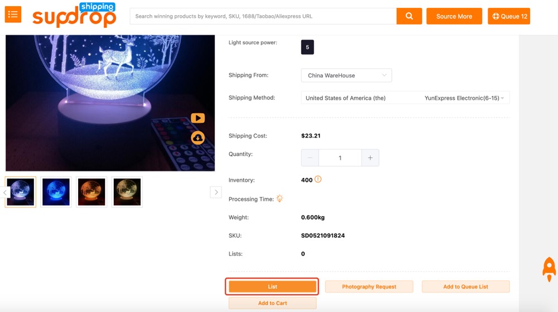Viewport: 558px width, 312px height.
Task: Click the Processing Time lightbulb icon
Action: pyautogui.click(x=280, y=199)
